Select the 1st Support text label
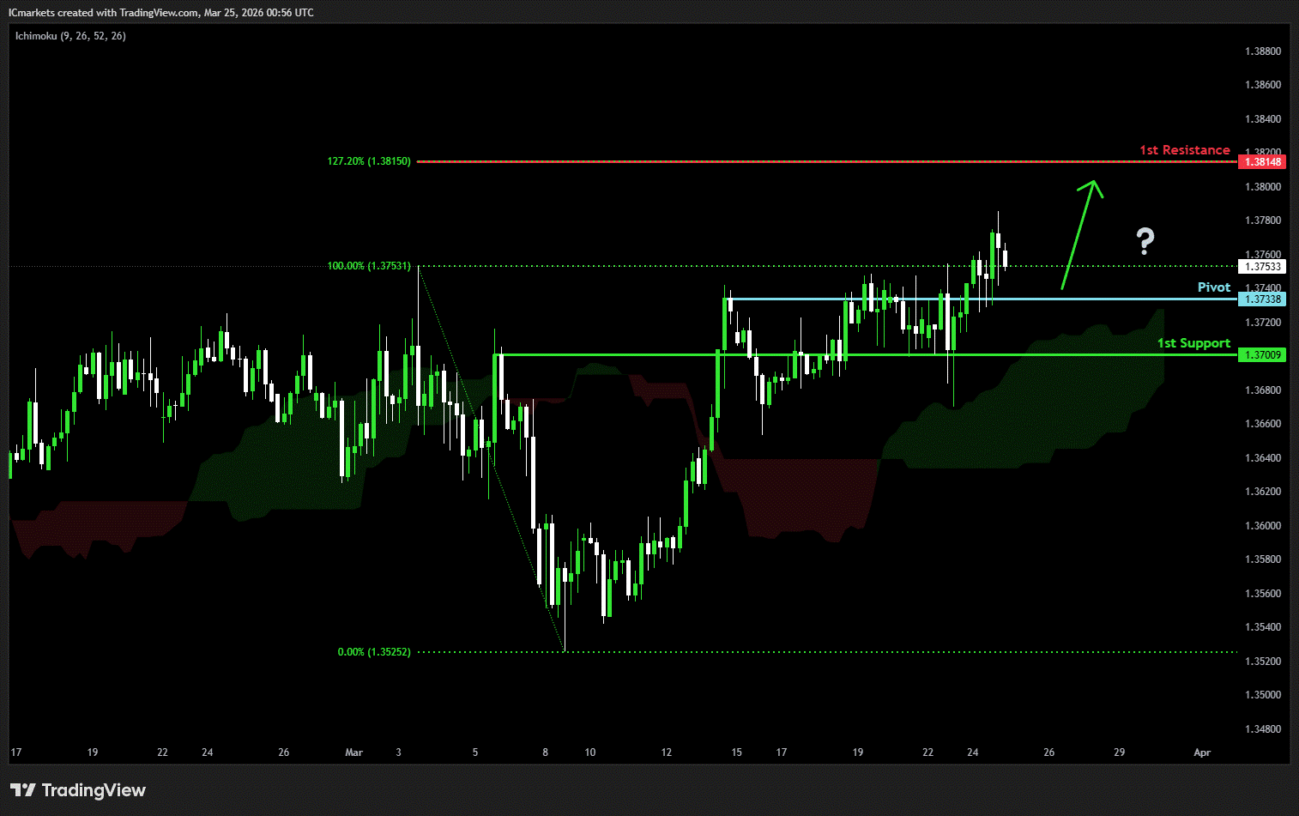 (1193, 343)
